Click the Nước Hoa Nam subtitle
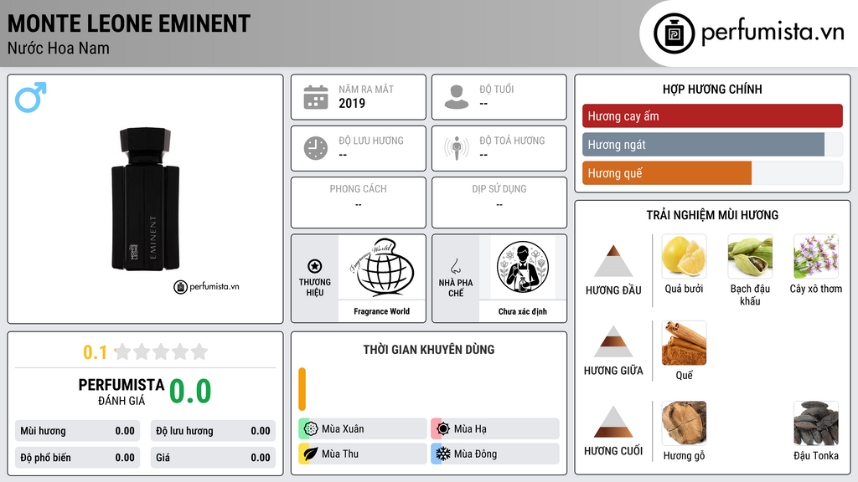This screenshot has height=482, width=858. point(59,49)
